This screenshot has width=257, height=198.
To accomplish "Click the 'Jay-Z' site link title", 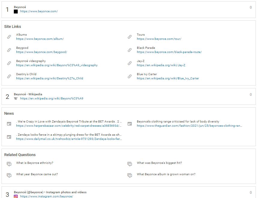I will pyautogui.click(x=141, y=61).
